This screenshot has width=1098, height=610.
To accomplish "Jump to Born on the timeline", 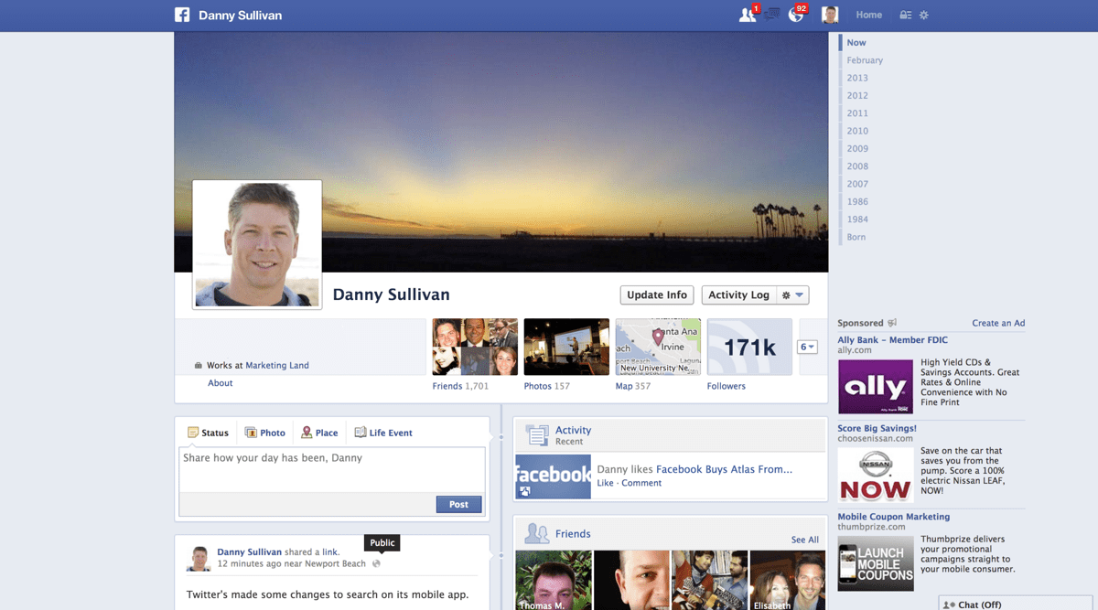I will point(856,237).
